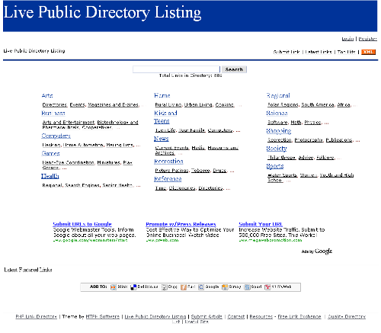
Task: Open the Sports category
Action: (275, 166)
